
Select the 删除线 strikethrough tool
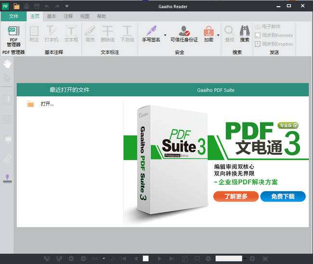(107, 34)
